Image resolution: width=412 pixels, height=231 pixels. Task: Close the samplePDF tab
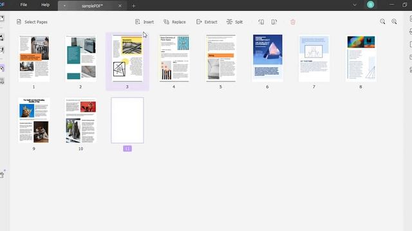(120, 6)
